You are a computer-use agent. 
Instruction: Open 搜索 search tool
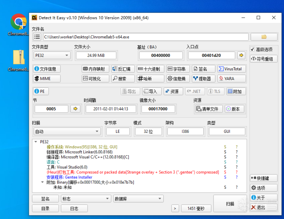(x=123, y=79)
